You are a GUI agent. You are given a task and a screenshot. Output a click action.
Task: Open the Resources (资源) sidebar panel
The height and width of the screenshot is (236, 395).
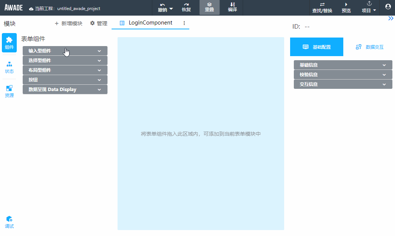9,91
